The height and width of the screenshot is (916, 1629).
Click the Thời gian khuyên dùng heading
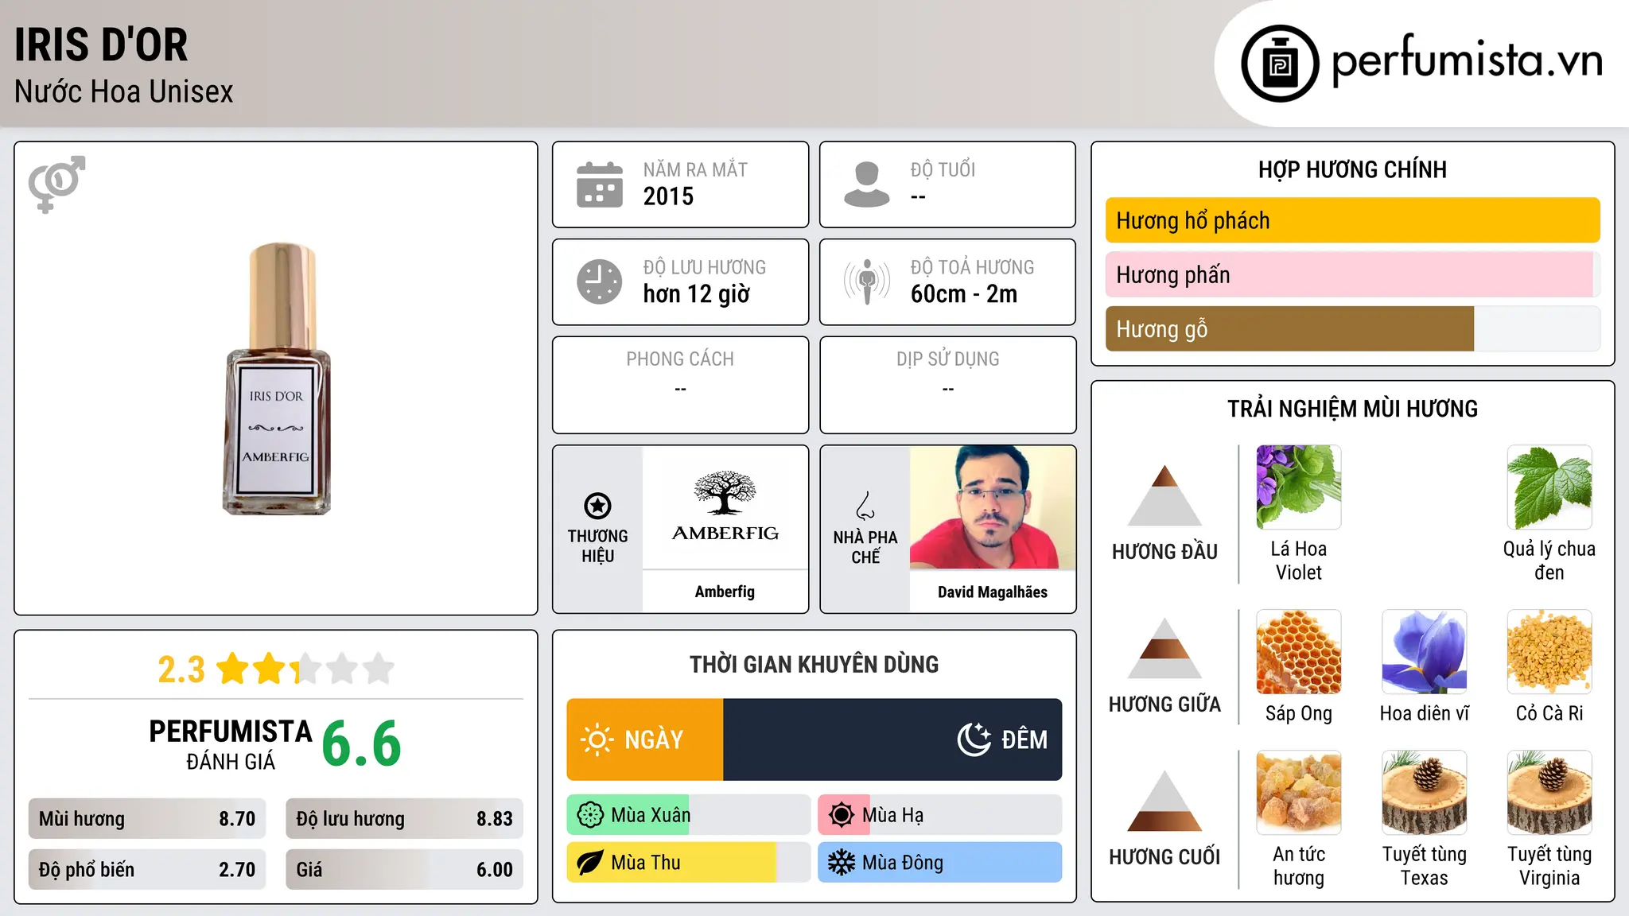[814, 664]
